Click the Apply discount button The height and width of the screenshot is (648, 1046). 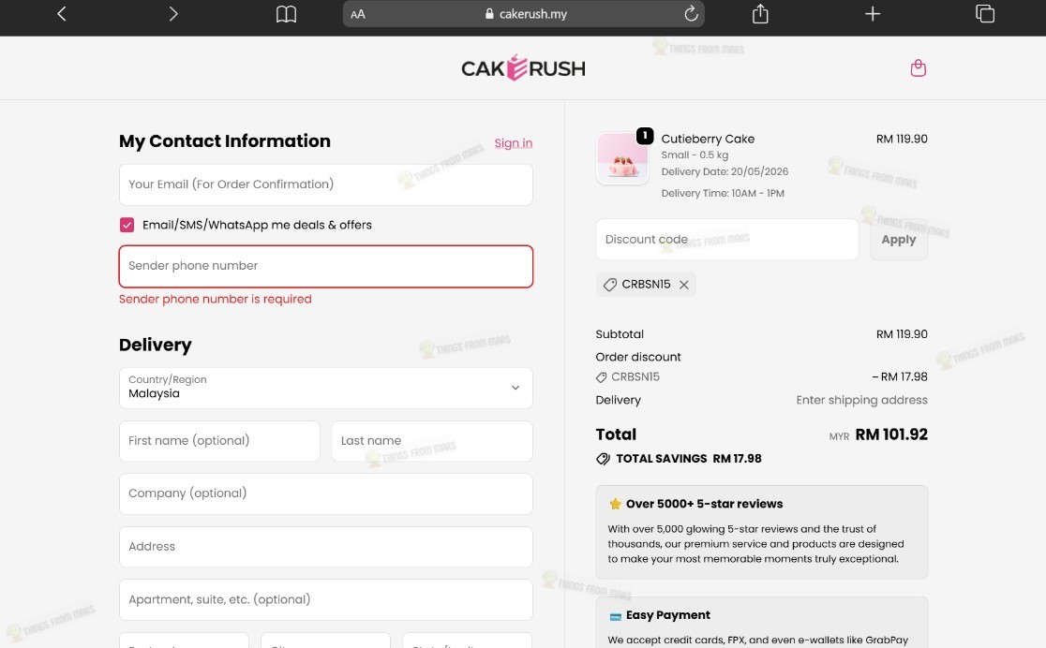tap(899, 240)
